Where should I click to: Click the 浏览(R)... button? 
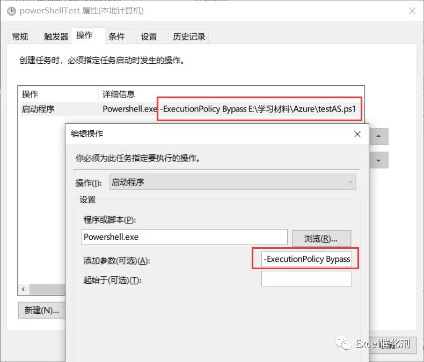[x=321, y=238]
